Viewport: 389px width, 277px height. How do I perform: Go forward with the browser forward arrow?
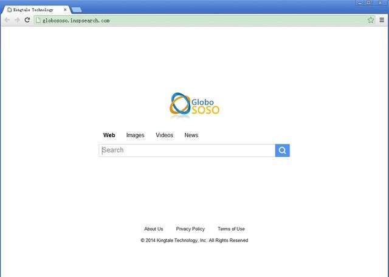[17, 20]
